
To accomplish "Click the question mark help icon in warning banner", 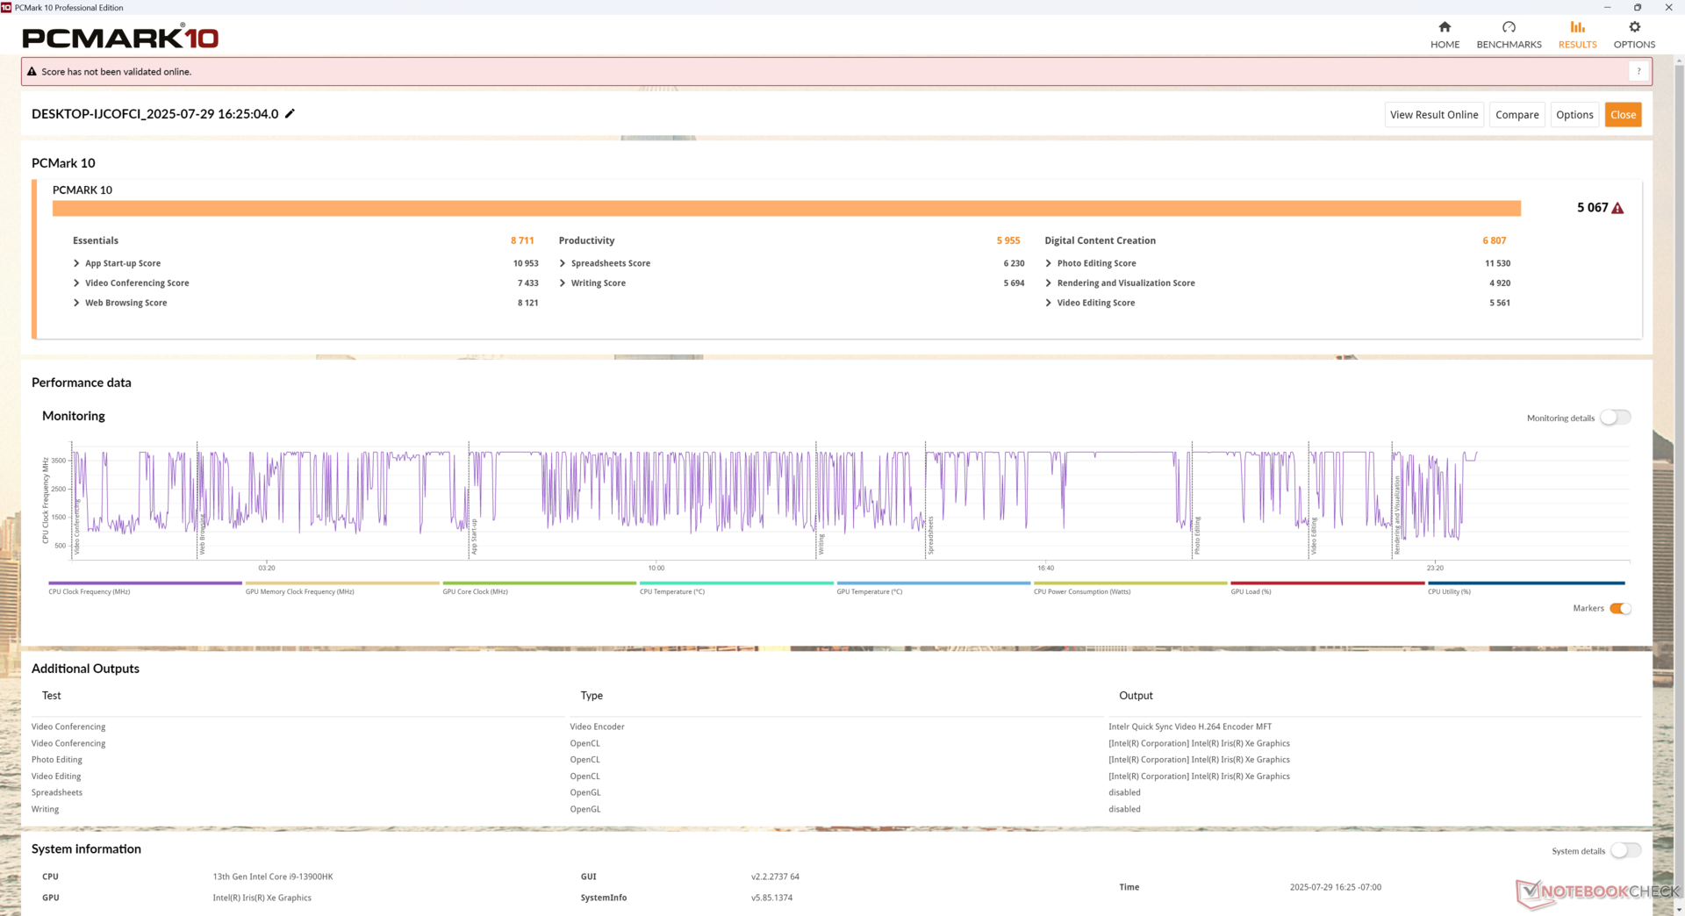I will (1638, 71).
